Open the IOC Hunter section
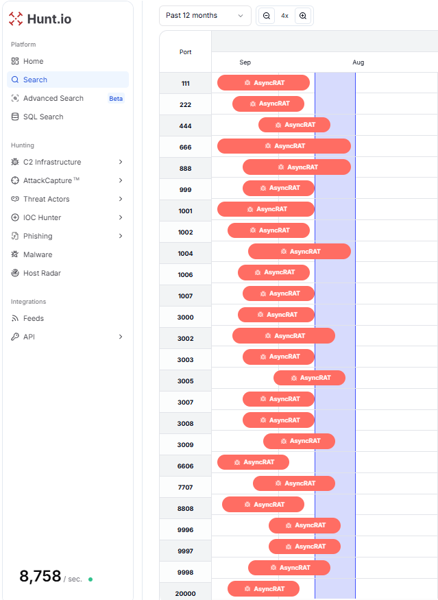438x600 pixels. (x=68, y=217)
